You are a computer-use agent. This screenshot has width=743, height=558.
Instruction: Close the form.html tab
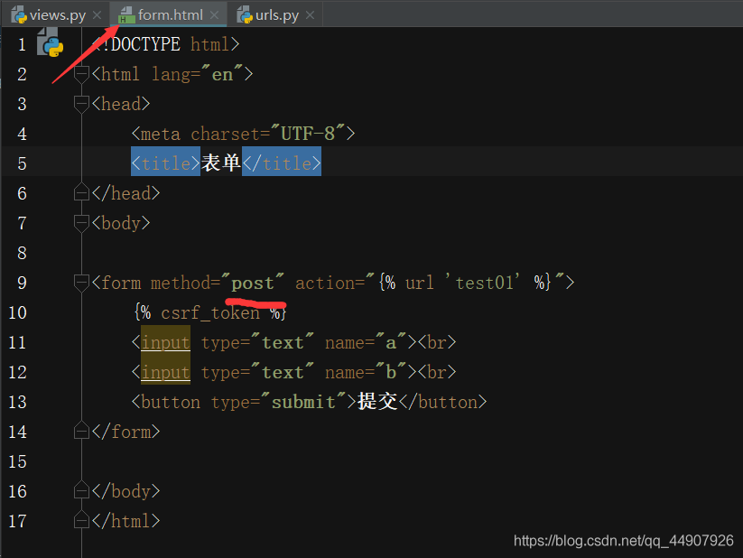click(x=214, y=15)
